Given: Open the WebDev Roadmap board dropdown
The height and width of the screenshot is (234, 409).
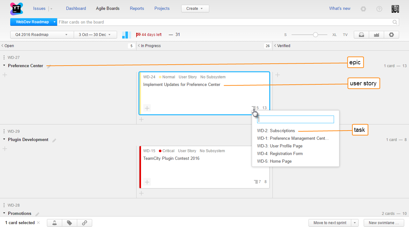Looking at the screenshot, I should click(x=55, y=22).
